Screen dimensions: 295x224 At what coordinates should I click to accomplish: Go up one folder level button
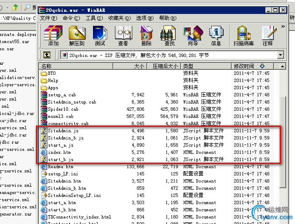[47, 55]
